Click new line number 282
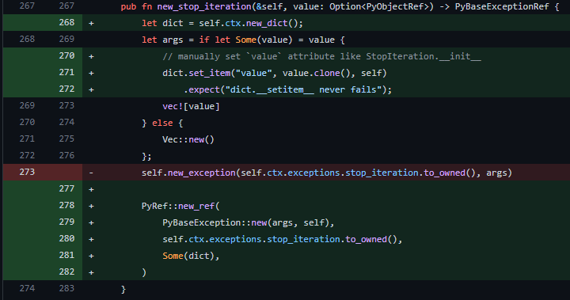 (66, 272)
